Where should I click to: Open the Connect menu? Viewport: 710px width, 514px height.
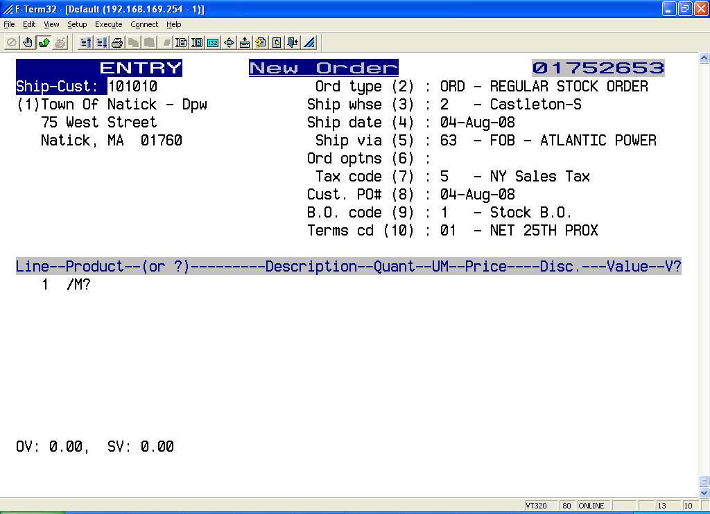tap(144, 24)
